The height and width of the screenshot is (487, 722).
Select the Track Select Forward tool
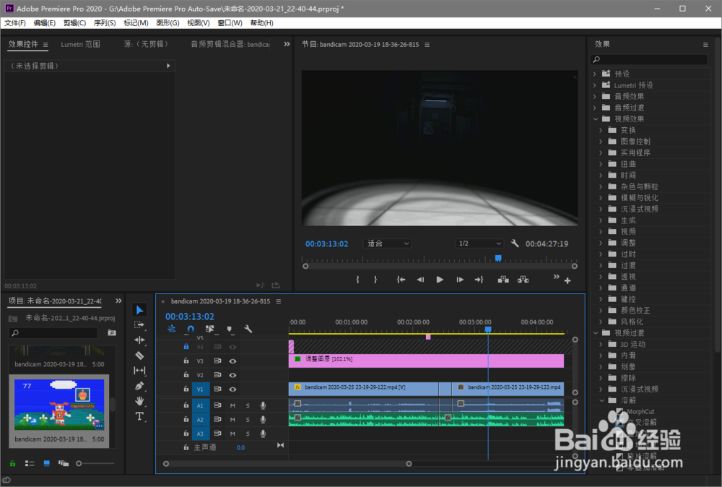tap(139, 325)
